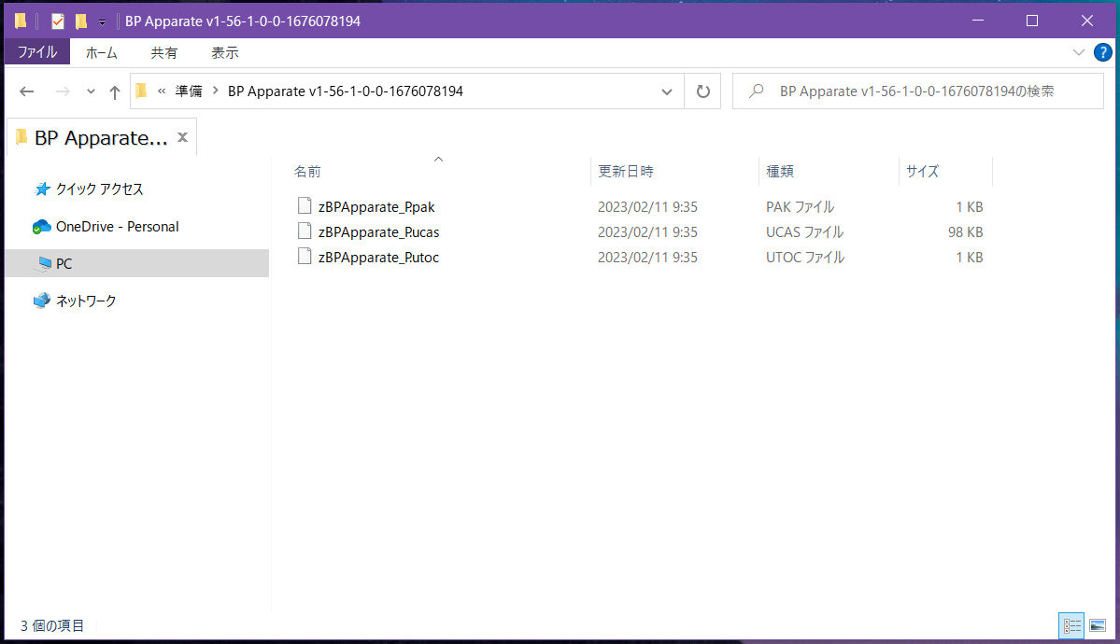Sort by the 種類 column header

780,172
